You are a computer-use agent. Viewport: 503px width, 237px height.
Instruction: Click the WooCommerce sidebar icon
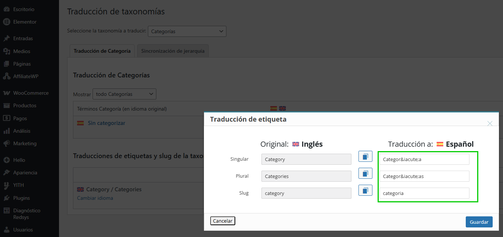pyautogui.click(x=6, y=93)
